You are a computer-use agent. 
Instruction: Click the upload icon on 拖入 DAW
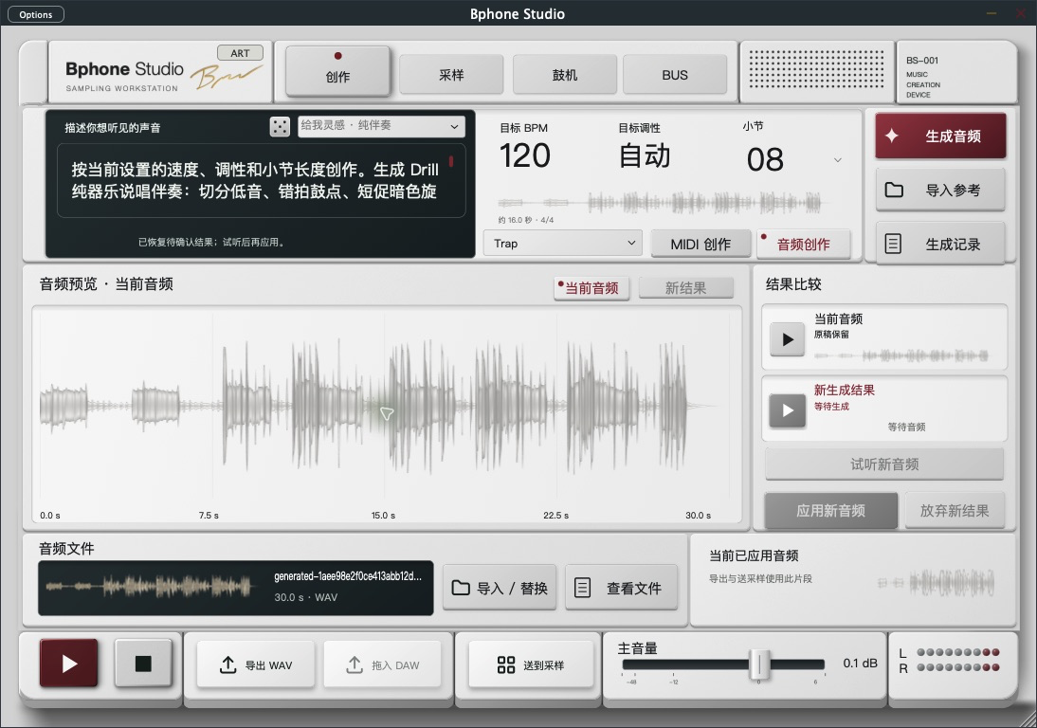pos(354,665)
